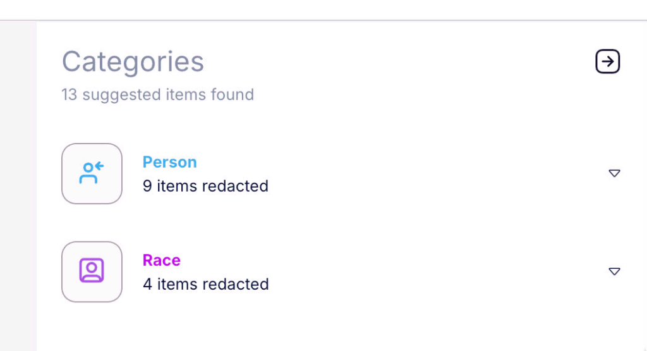The image size is (647, 351).
Task: Click the purple Race category icon
Action: pyautogui.click(x=92, y=271)
